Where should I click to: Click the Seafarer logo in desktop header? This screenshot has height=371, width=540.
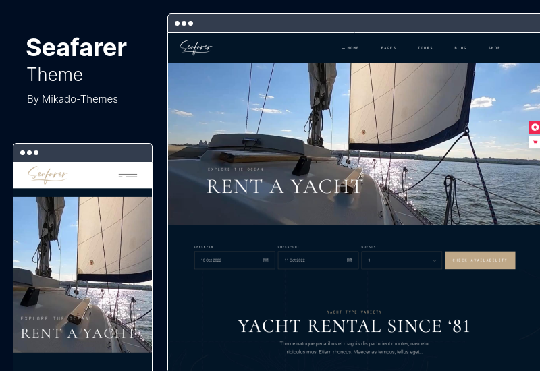click(196, 47)
